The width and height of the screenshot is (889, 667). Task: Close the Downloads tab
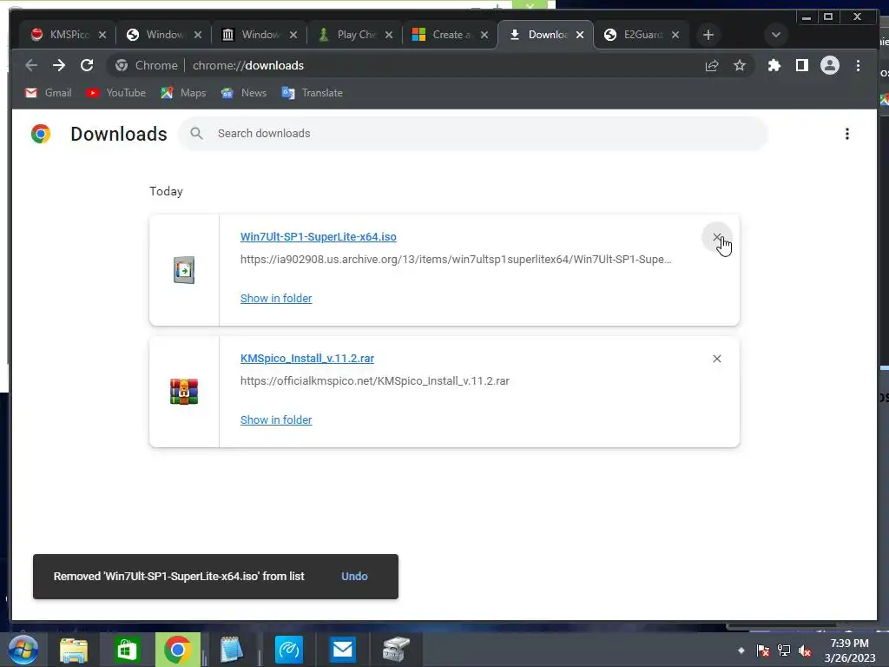pyautogui.click(x=580, y=35)
